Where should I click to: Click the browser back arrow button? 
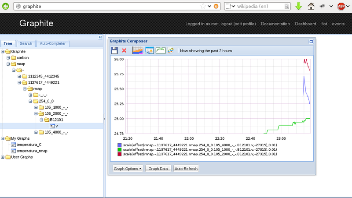coord(6,6)
